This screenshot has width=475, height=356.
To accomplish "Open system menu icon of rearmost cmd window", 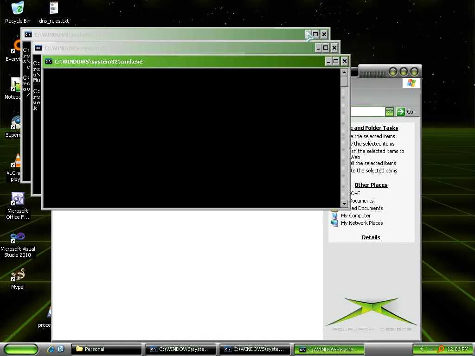I will [28, 34].
